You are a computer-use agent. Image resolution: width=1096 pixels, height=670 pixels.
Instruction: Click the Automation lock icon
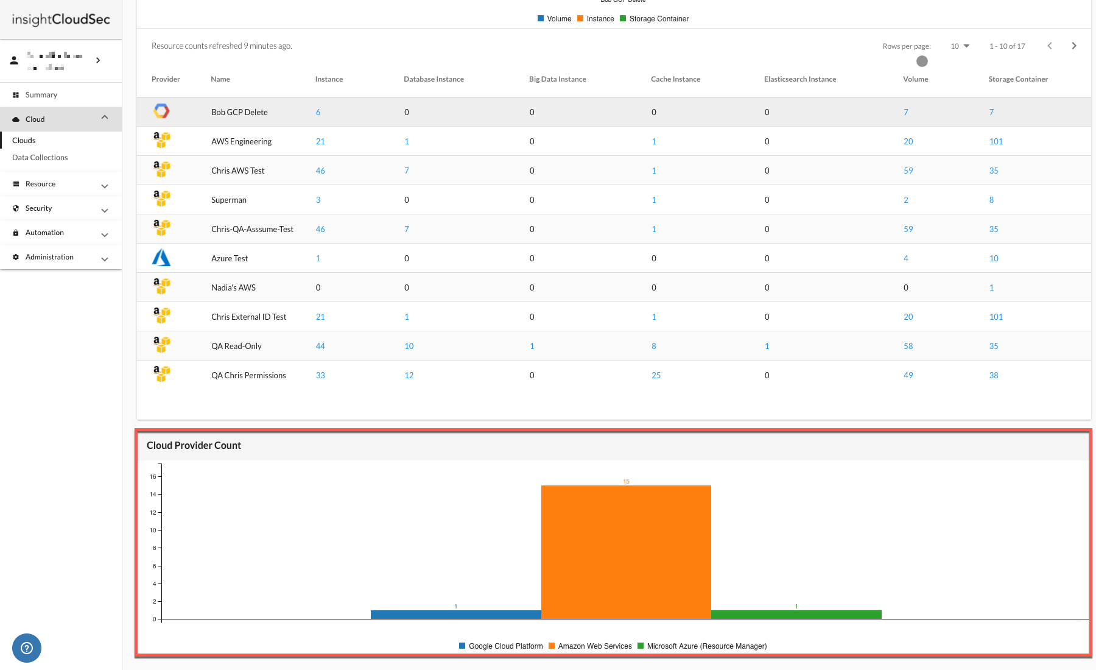pyautogui.click(x=16, y=233)
